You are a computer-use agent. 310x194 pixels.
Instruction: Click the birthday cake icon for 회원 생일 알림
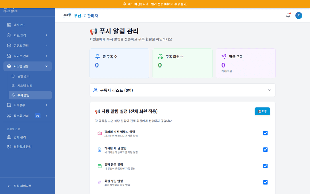coord(100,182)
